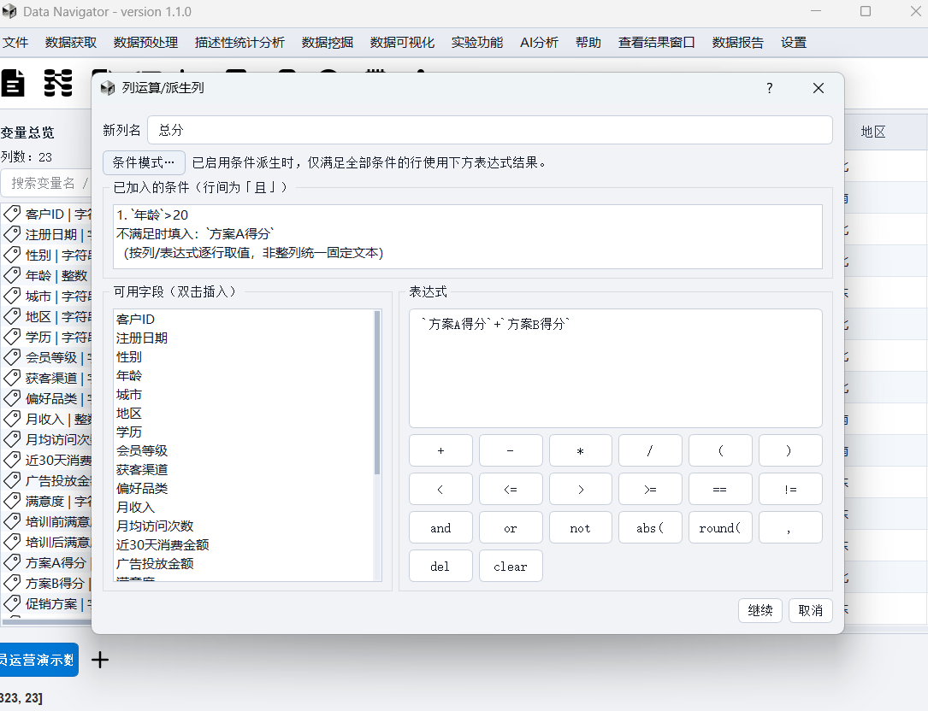This screenshot has width=928, height=711.
Task: Click the 地区 column header in table
Action: 884,132
